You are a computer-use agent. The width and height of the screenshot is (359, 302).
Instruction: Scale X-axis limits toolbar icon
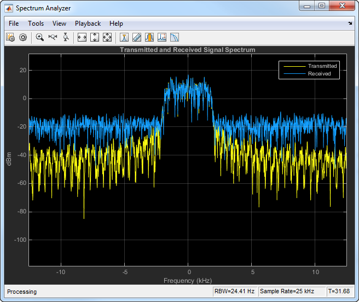[x=82, y=37]
